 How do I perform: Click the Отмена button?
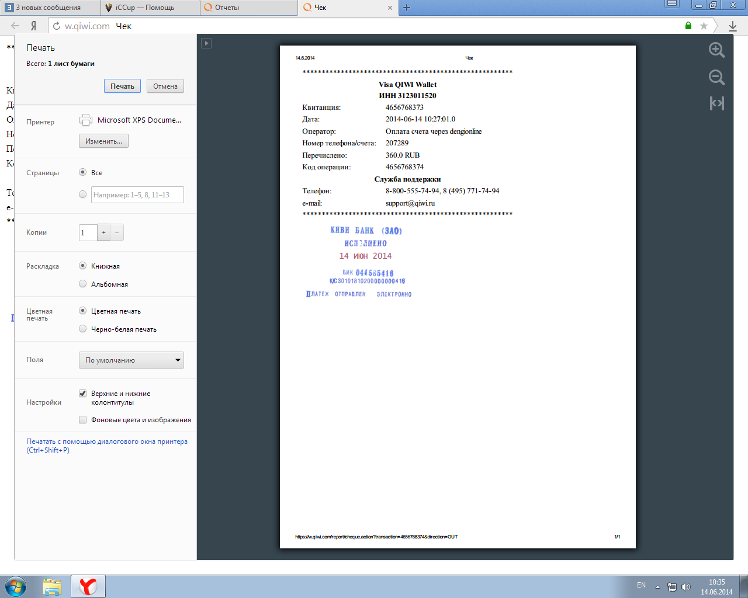coord(165,86)
